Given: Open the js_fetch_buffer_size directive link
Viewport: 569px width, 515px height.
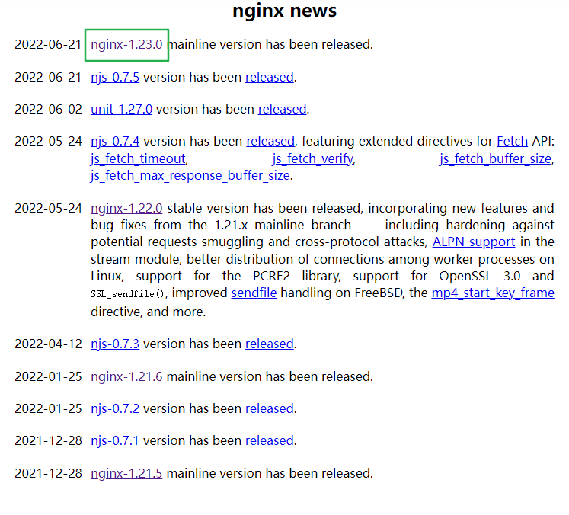Looking at the screenshot, I should [x=496, y=158].
